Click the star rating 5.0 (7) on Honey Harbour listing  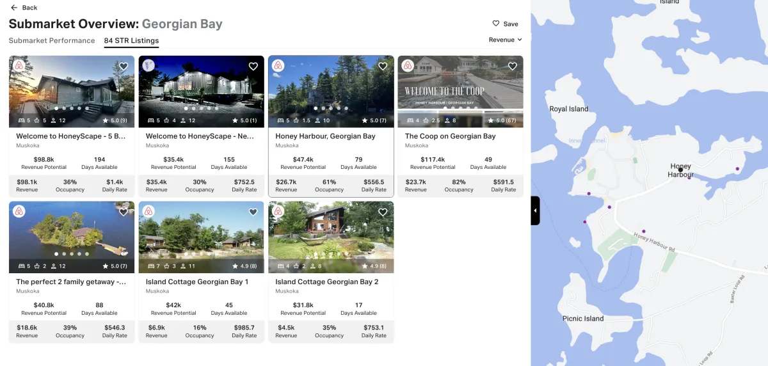point(374,120)
